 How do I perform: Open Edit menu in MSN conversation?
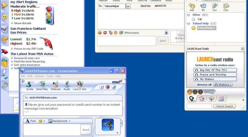(x=30, y=76)
